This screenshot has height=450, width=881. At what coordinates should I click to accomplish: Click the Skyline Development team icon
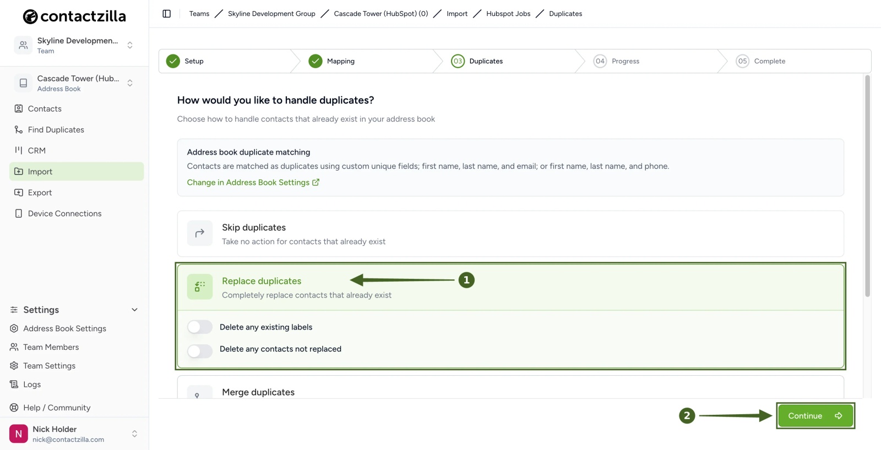tap(23, 45)
